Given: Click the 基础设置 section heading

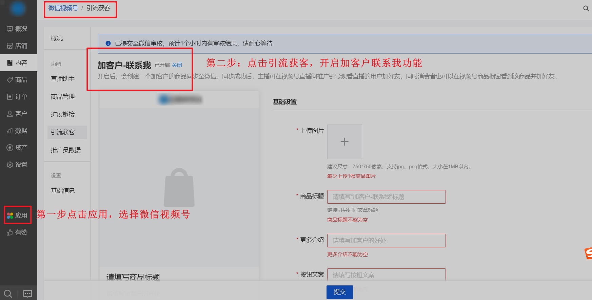Looking at the screenshot, I should [x=285, y=102].
